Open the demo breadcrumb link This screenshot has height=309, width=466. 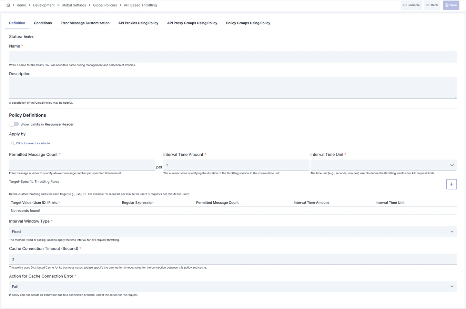(x=21, y=5)
